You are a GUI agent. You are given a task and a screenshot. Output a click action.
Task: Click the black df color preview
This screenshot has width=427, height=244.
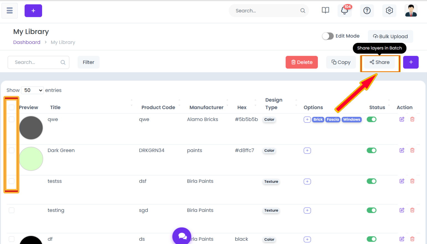pos(31,240)
